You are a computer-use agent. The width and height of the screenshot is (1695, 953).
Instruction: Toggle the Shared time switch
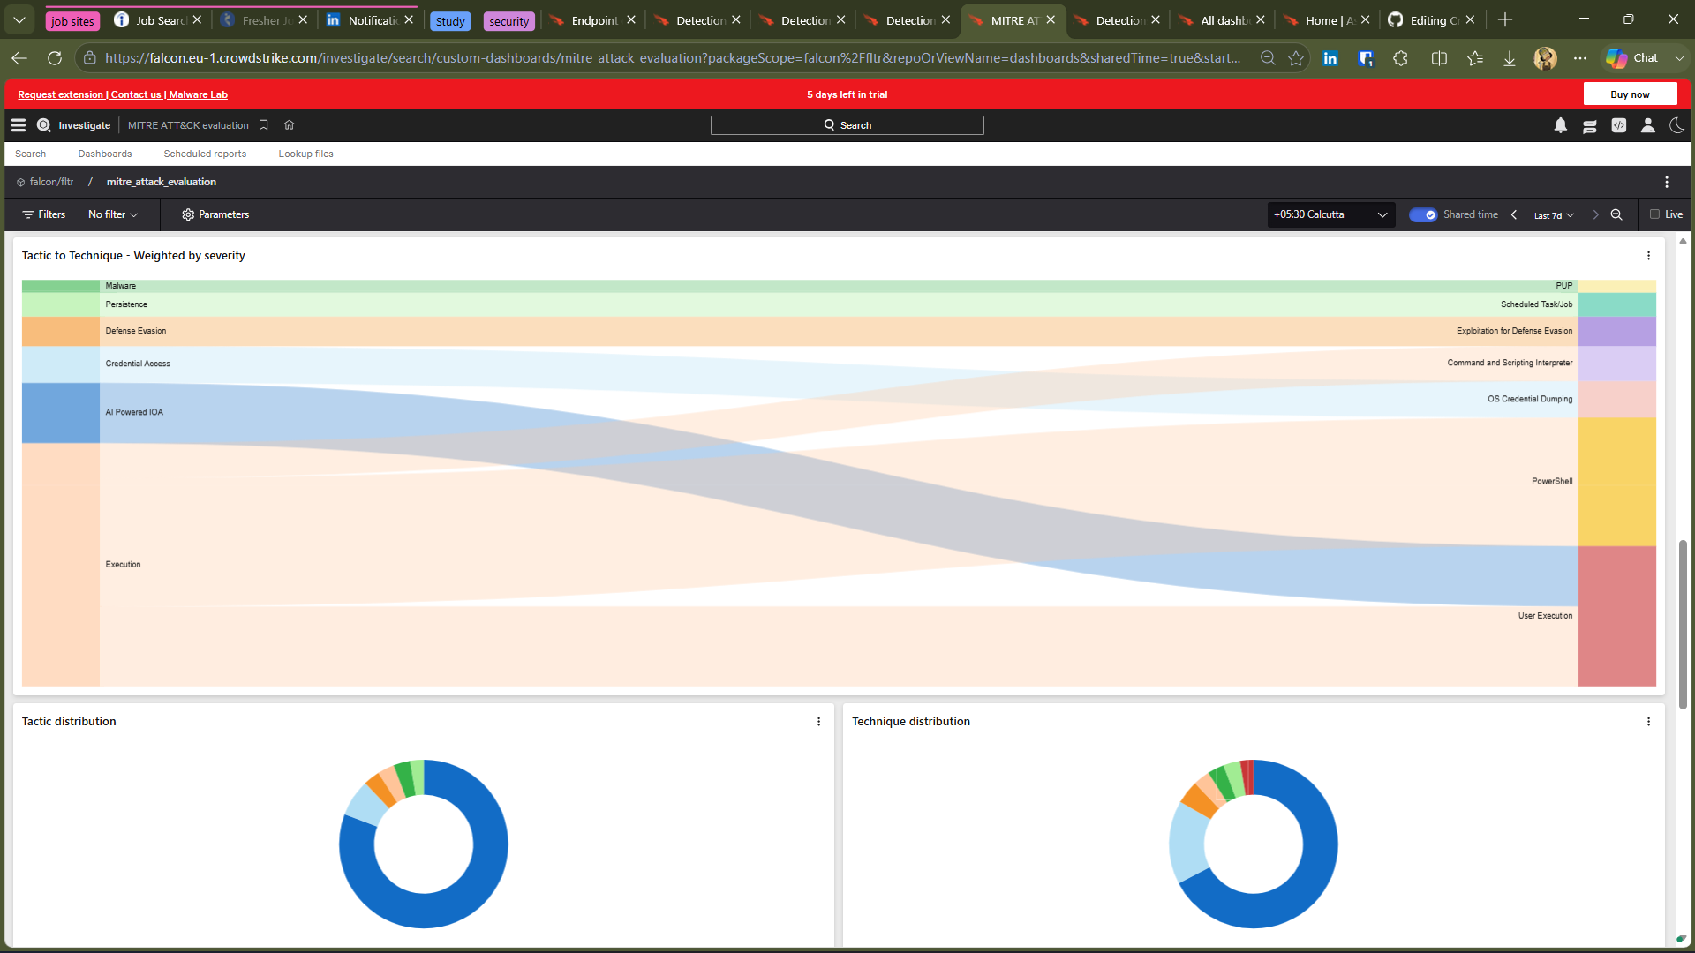[1422, 214]
